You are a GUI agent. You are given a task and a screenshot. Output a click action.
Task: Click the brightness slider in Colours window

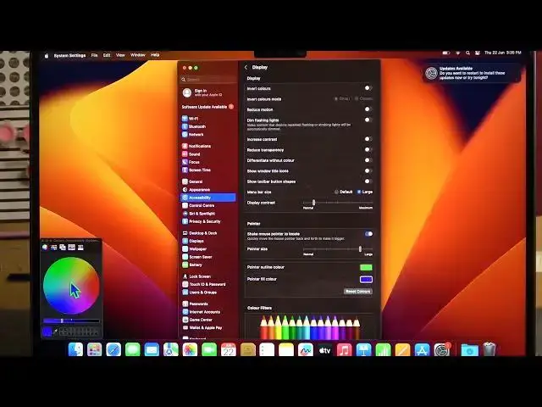click(71, 321)
